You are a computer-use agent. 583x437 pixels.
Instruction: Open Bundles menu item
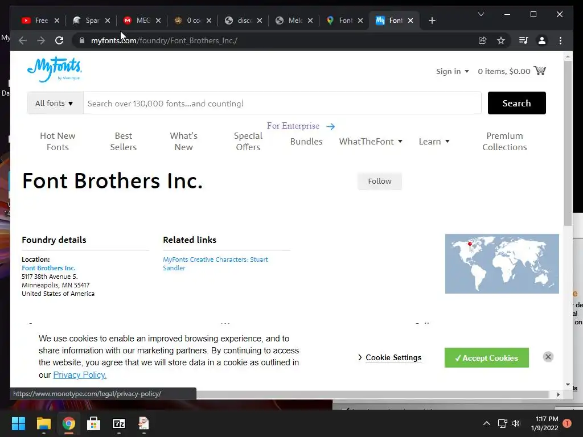(x=306, y=142)
